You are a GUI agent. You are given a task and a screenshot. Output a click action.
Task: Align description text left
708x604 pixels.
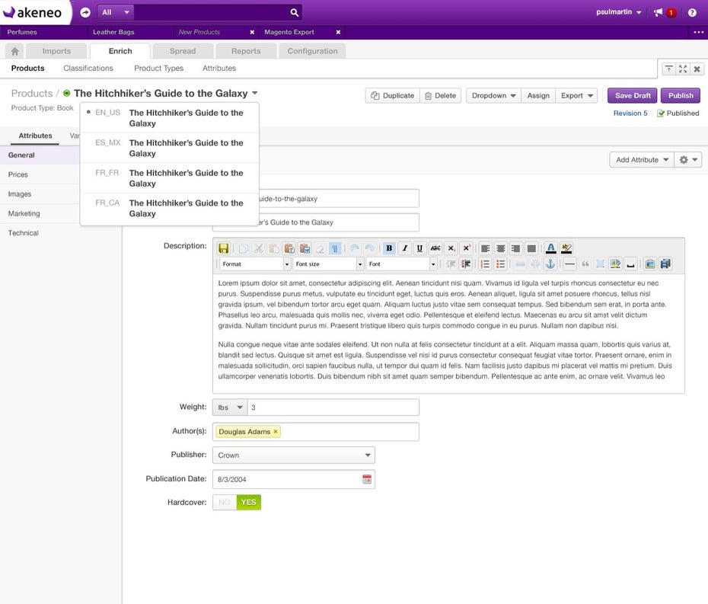[486, 248]
